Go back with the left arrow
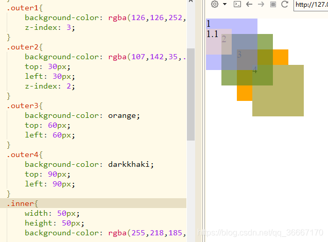328x242 pixels. [x=249, y=4]
